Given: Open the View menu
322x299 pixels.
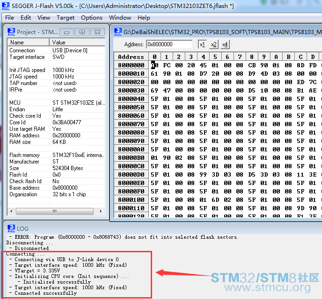Looking at the screenshot, I should coord(44,18).
